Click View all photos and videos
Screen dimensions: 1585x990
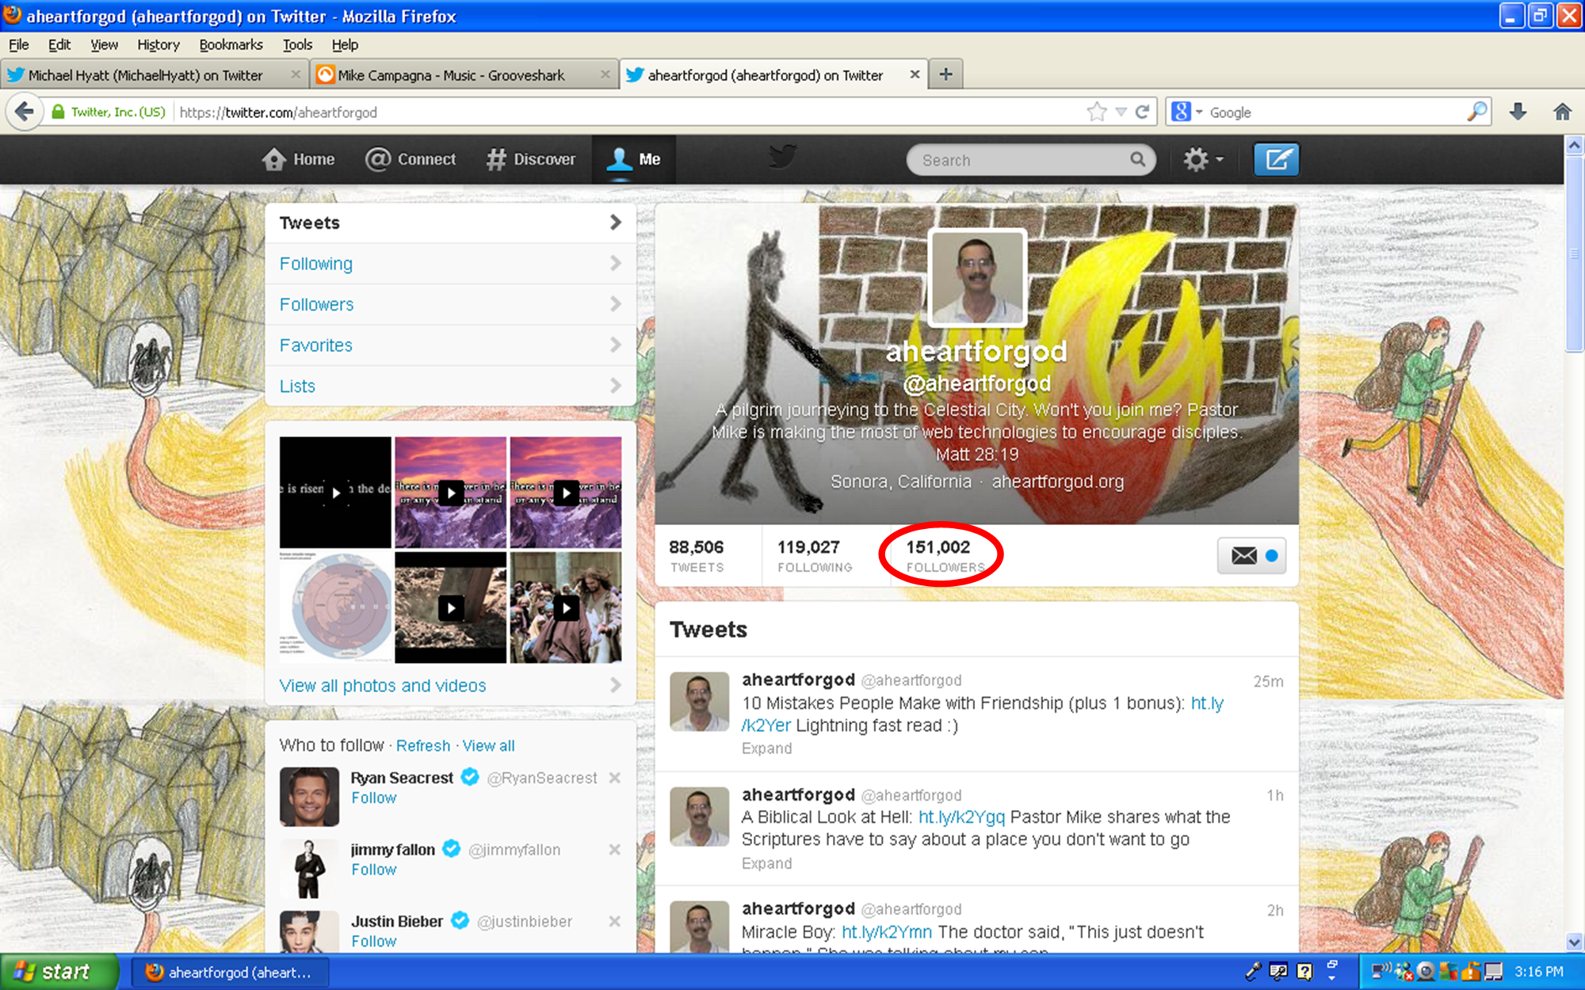[x=450, y=686]
